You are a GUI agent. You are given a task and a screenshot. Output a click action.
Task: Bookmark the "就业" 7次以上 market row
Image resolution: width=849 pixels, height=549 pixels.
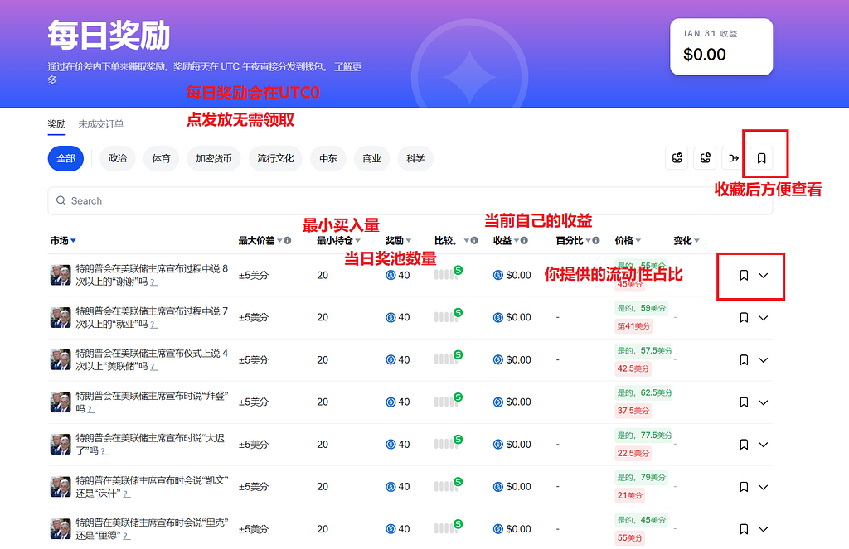744,317
